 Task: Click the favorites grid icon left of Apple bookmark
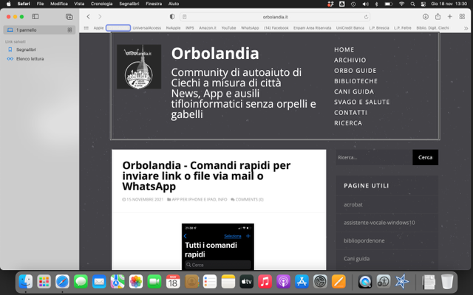[x=86, y=28]
